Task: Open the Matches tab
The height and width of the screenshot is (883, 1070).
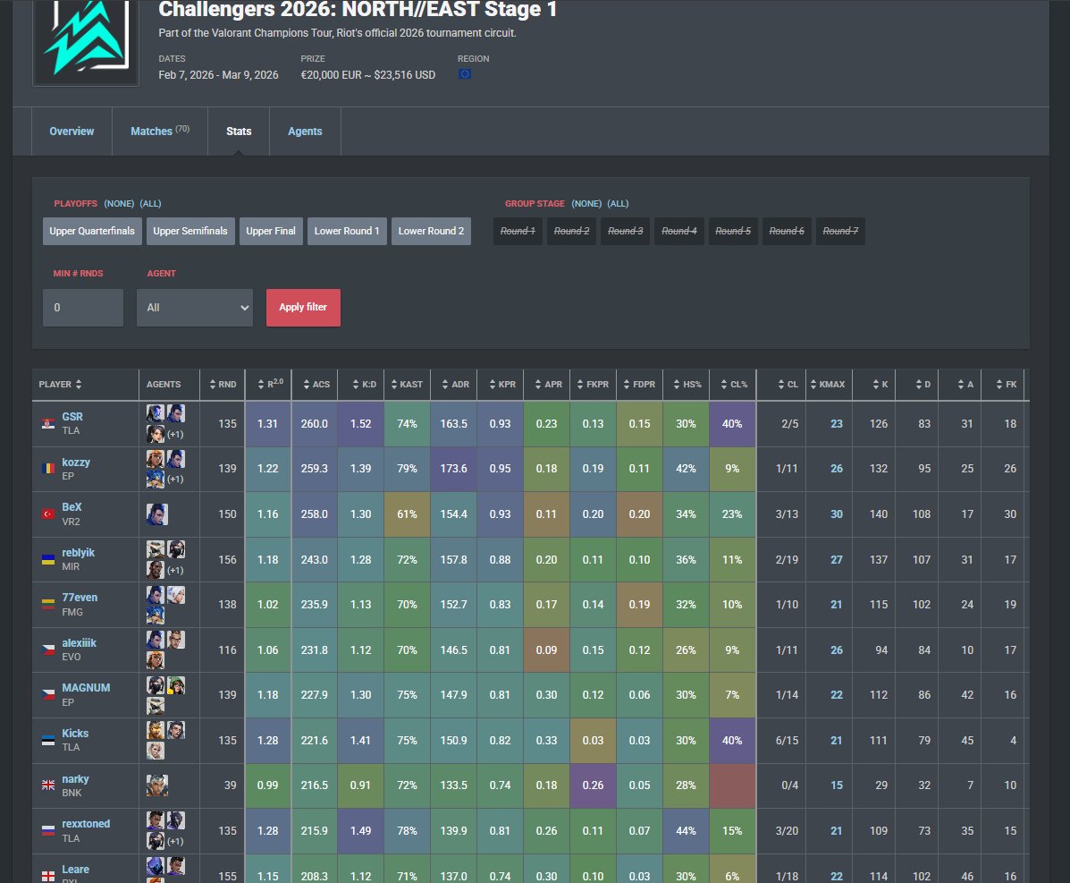Action: (x=160, y=132)
